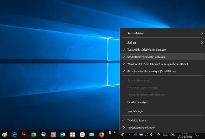Open the beige four-pane window icon

coord(72,134)
